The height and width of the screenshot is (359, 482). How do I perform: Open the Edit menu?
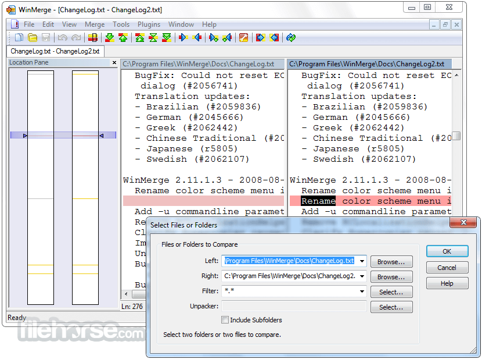[x=48, y=24]
